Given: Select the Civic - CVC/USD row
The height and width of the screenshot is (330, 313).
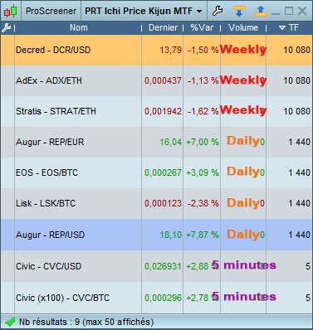Looking at the screenshot, I should point(156,266).
